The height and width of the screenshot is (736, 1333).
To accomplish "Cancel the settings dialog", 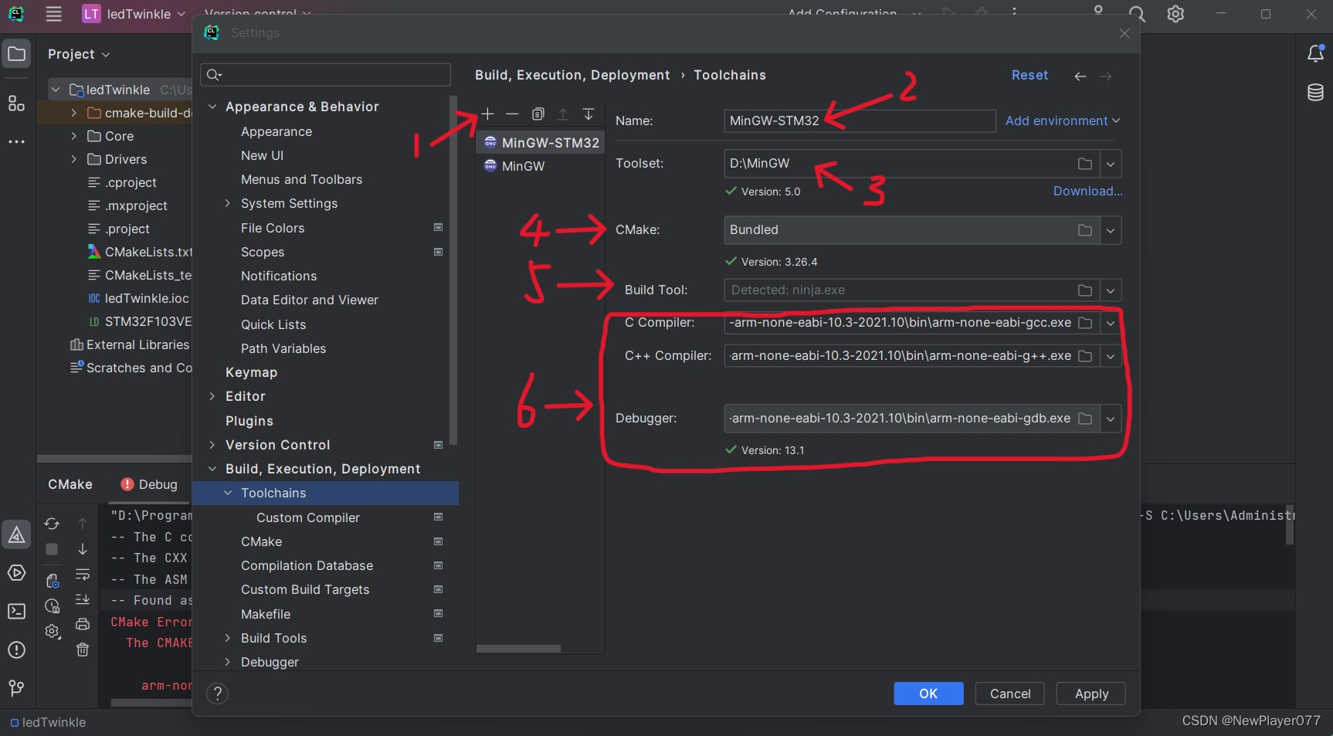I will (x=1010, y=694).
